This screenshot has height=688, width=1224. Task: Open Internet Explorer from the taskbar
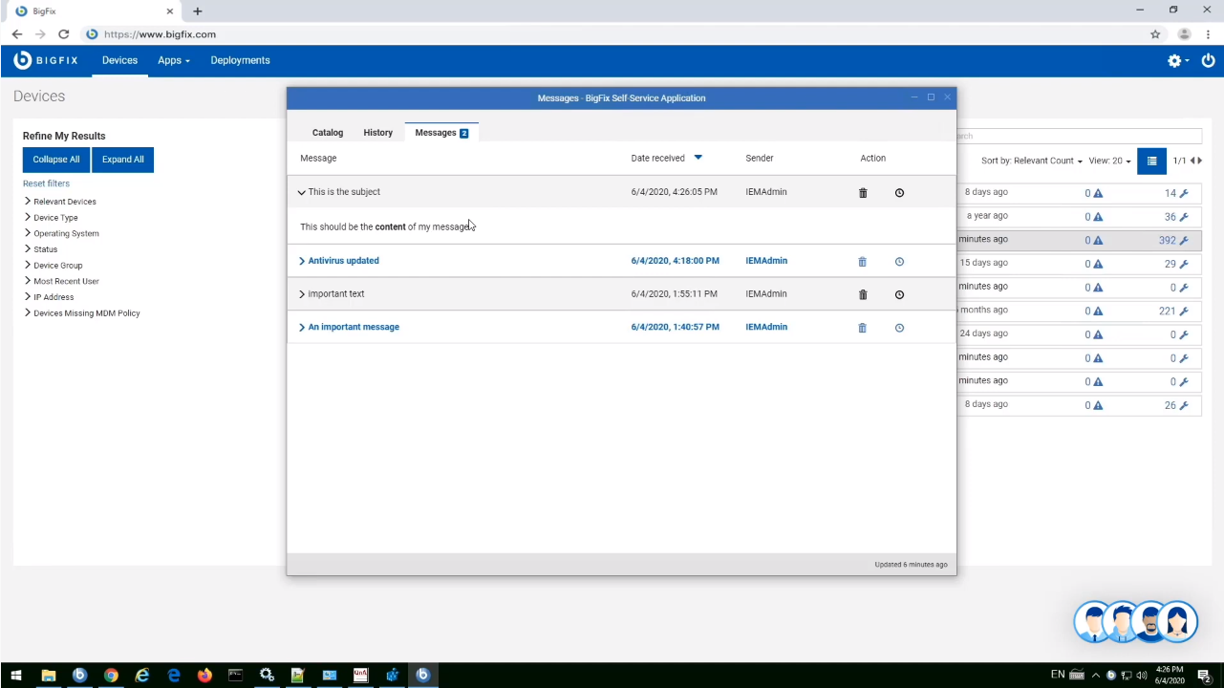142,676
